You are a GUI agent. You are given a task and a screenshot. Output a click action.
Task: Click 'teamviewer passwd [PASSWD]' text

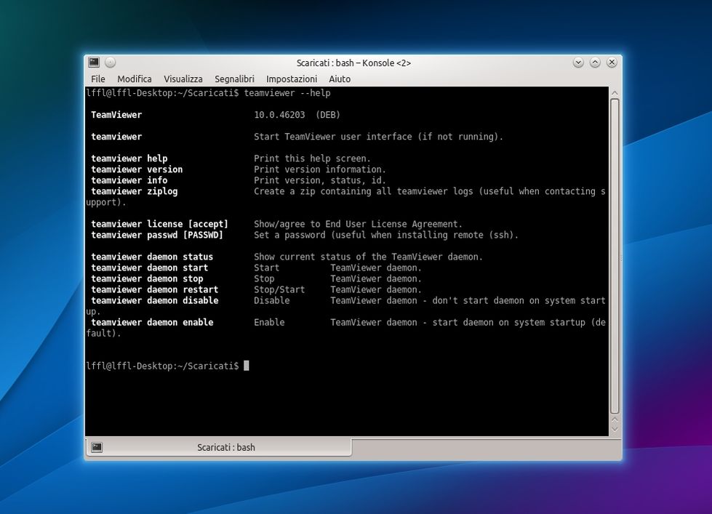click(x=157, y=235)
